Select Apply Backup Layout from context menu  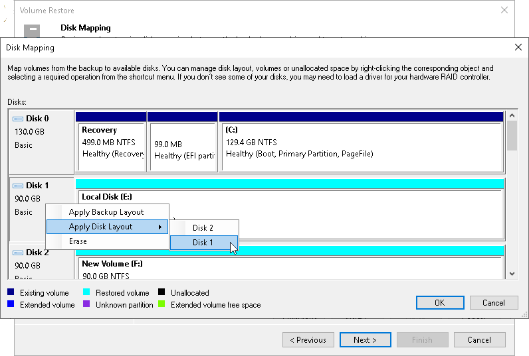(107, 212)
